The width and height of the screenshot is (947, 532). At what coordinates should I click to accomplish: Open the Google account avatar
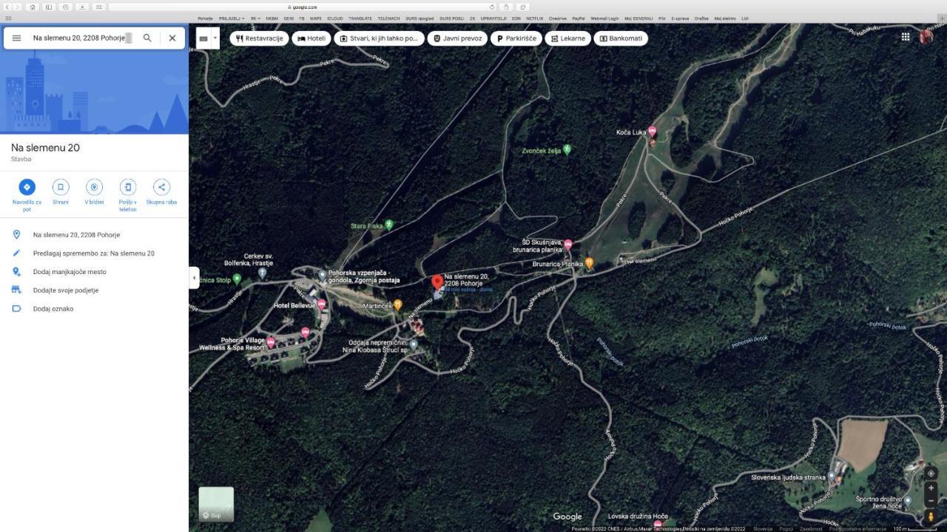926,36
